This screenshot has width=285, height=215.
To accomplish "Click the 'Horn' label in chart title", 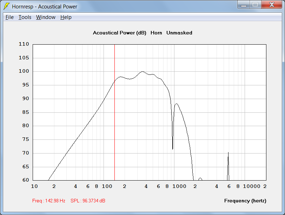I will (x=156, y=33).
